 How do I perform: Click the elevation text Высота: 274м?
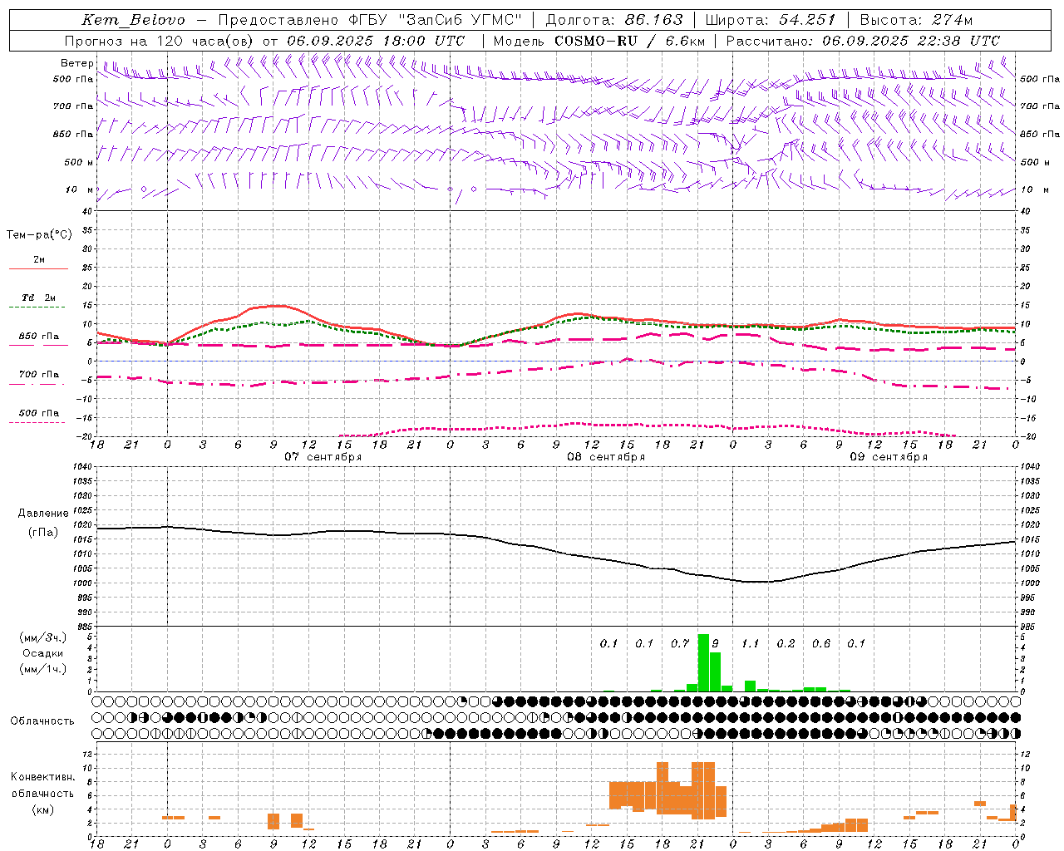coord(916,20)
